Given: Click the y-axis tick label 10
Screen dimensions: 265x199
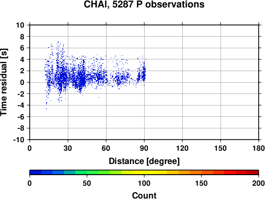Looking at the screenshot, I should (20, 25).
